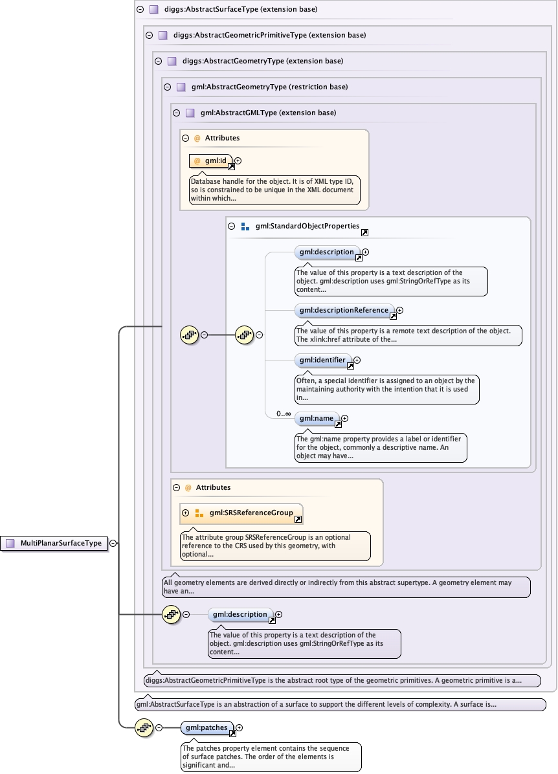Click the purple type icon of MultiPlanarSurfaceType
Image resolution: width=558 pixels, height=774 pixels.
(10, 544)
